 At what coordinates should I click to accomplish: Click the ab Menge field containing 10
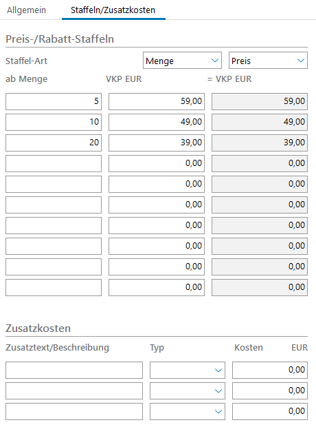point(54,122)
